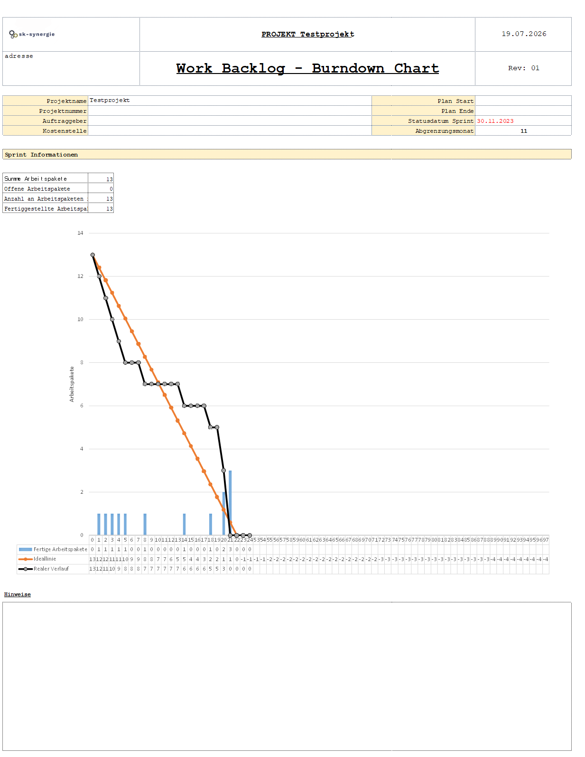Image resolution: width=585 pixels, height=757 pixels.
Task: Click the Projektnummer label
Action: (x=63, y=111)
